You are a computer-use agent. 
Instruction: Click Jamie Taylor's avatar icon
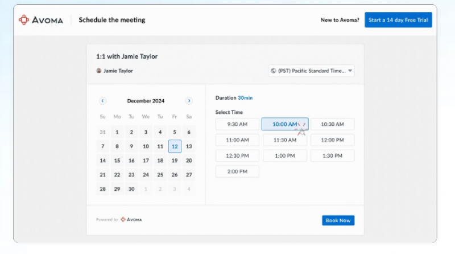tap(99, 71)
